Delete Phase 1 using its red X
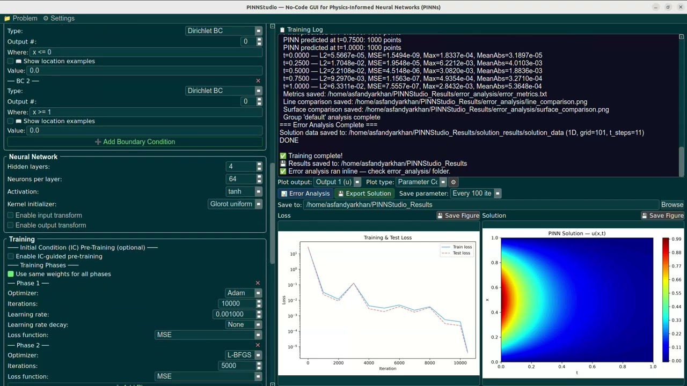687x386 pixels. (x=258, y=283)
